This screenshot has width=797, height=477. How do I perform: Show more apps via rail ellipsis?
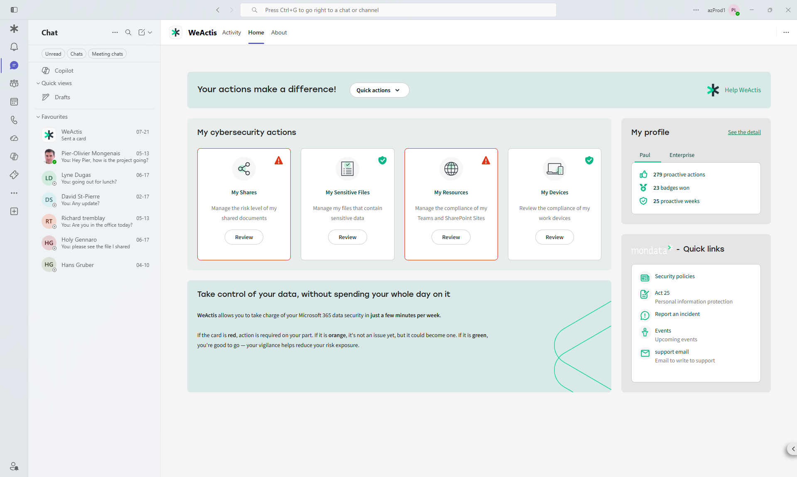[x=14, y=193]
